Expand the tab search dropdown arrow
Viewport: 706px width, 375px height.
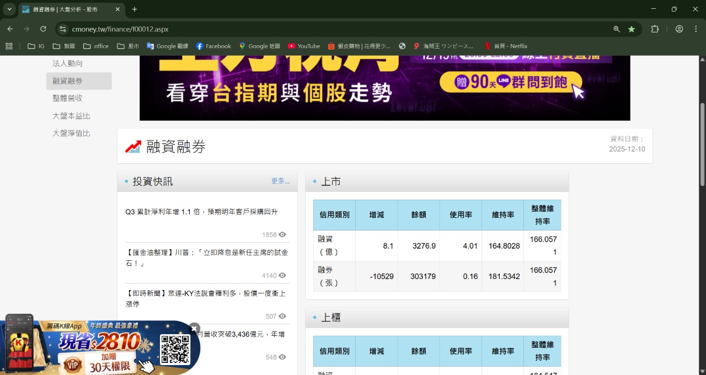(9, 9)
